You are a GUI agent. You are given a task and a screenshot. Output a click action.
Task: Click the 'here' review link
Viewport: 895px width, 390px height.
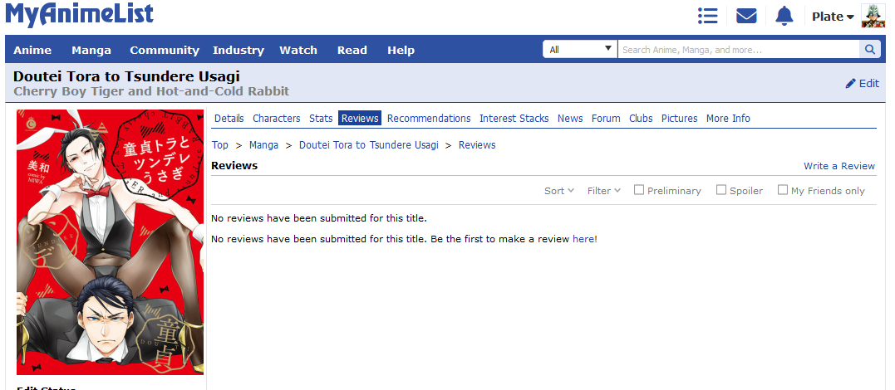click(583, 239)
